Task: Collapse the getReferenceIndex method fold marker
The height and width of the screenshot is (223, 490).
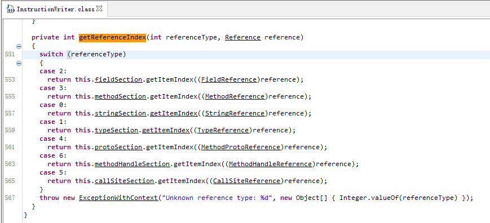Action: [19, 47]
